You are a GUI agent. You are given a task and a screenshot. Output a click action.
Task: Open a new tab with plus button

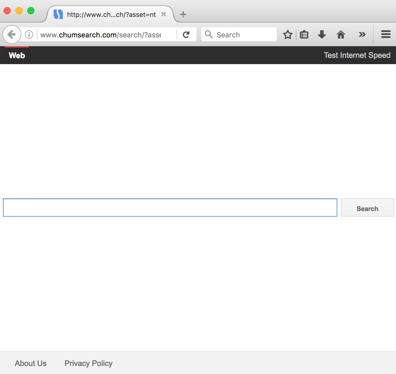(x=183, y=14)
